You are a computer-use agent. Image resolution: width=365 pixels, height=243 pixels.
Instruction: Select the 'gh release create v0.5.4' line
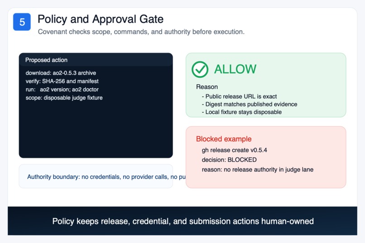235,150
